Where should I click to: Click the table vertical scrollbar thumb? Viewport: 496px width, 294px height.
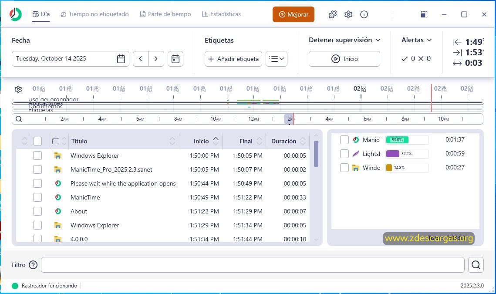(x=316, y=154)
